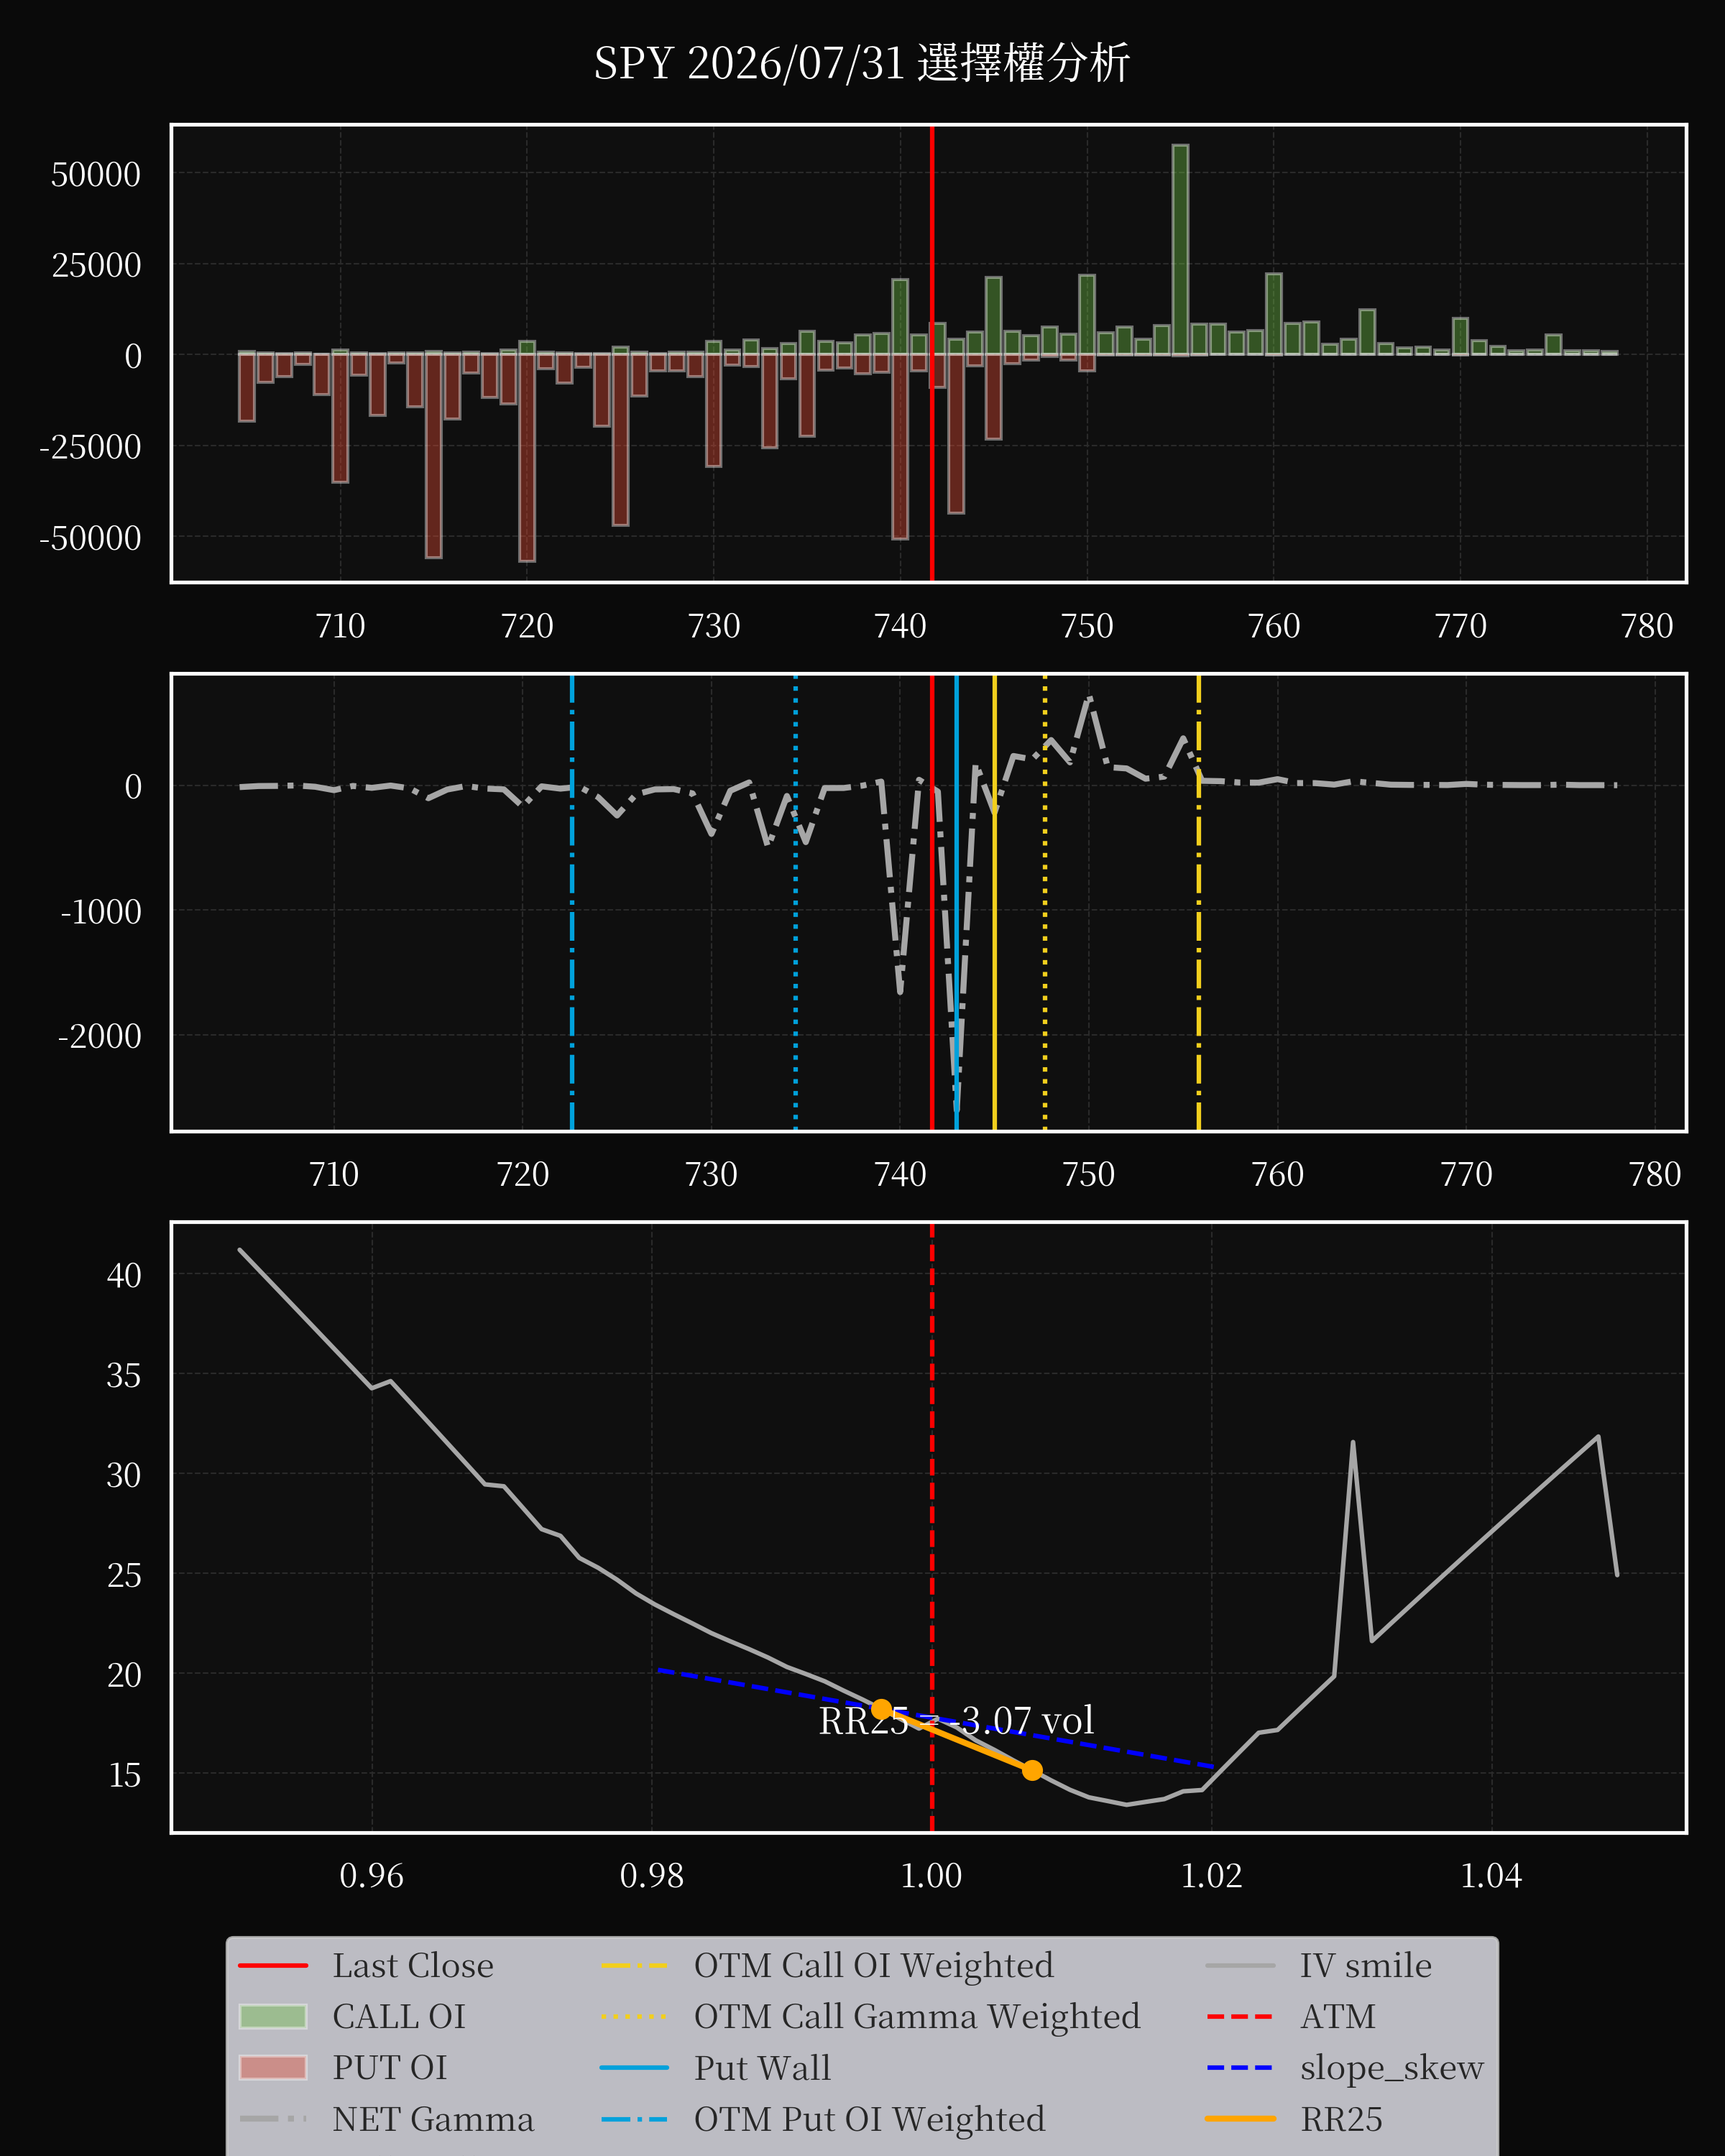Click the '-2000' y-axis label in gamma chart
Image resolution: width=1725 pixels, height=2156 pixels.
tap(100, 1036)
